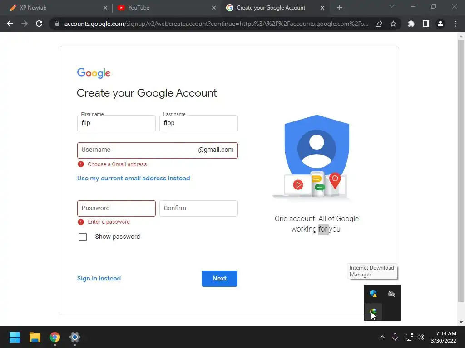Collapse the hidden tray icons chevron
The height and width of the screenshot is (348, 465).
click(382, 337)
